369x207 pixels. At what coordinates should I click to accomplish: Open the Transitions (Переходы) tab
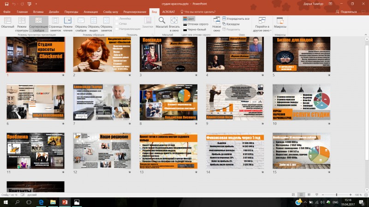tap(71, 12)
